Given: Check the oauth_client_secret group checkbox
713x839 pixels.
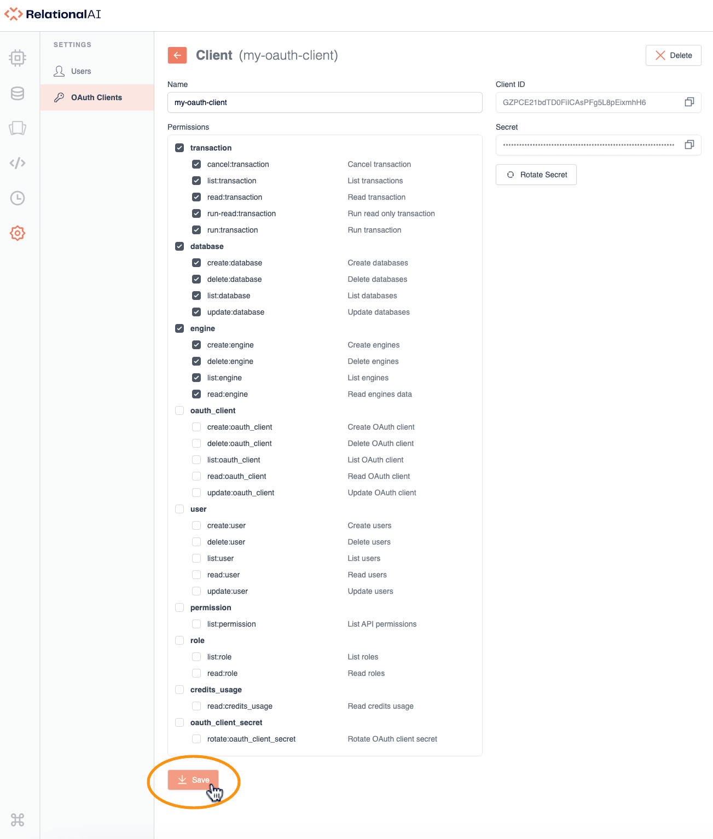Looking at the screenshot, I should [179, 722].
